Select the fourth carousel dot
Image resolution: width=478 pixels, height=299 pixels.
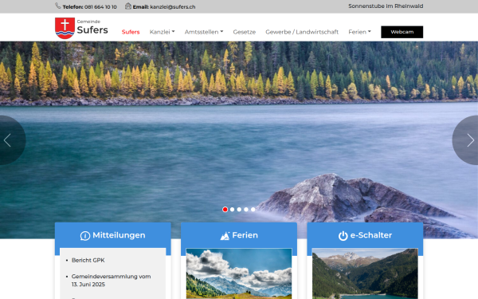(246, 209)
